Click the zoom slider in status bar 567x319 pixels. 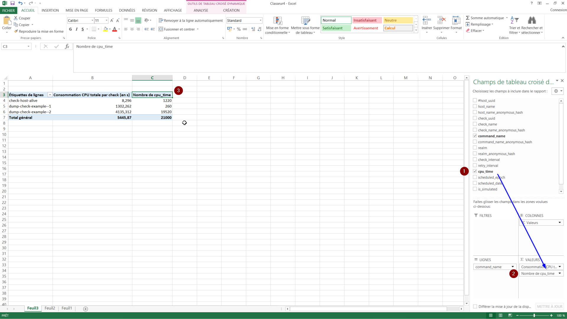click(534, 315)
